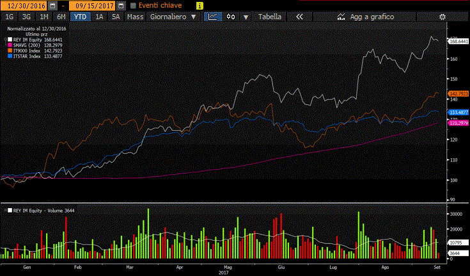Toggle the REY IM Equity legend marker
Image resolution: width=470 pixels, height=276 pixels.
click(x=10, y=40)
